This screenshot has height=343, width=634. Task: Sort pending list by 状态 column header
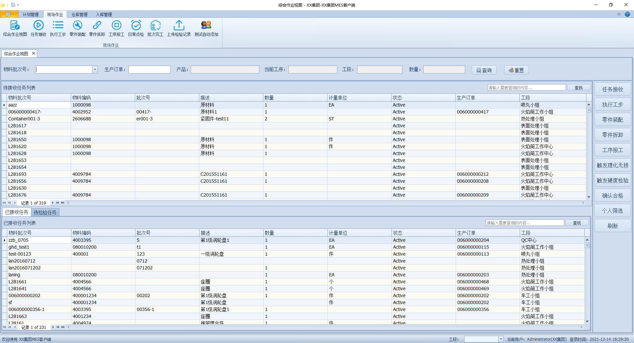tap(423, 98)
